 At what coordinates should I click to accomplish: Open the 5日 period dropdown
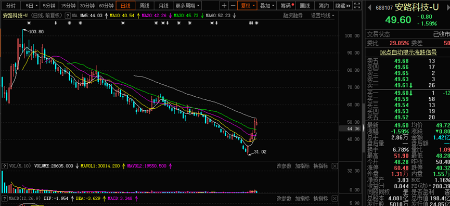coord(31,5)
